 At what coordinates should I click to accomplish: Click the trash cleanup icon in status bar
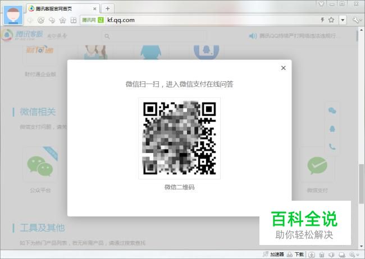click(x=322, y=255)
